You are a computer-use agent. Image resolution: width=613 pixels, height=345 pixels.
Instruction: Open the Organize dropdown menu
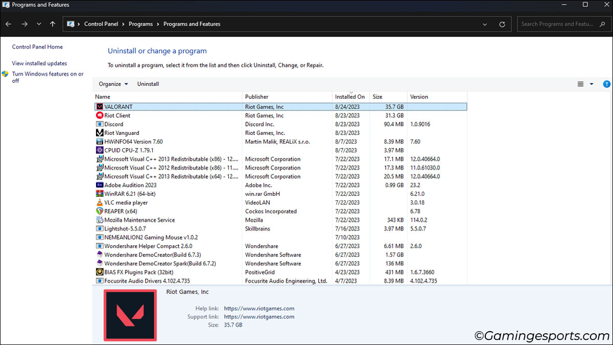click(x=113, y=84)
